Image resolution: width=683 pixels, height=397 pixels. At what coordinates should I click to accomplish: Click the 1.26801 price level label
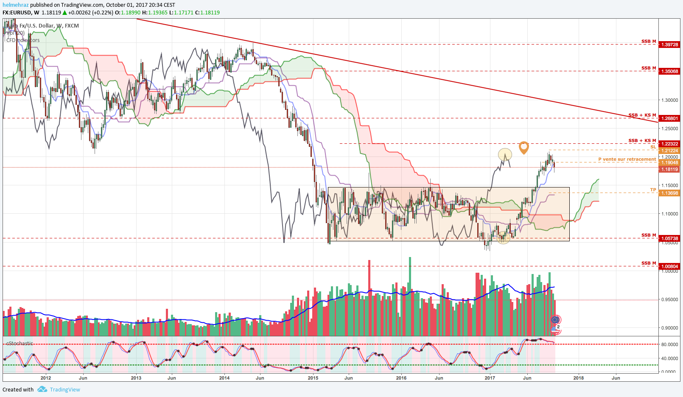pos(670,118)
